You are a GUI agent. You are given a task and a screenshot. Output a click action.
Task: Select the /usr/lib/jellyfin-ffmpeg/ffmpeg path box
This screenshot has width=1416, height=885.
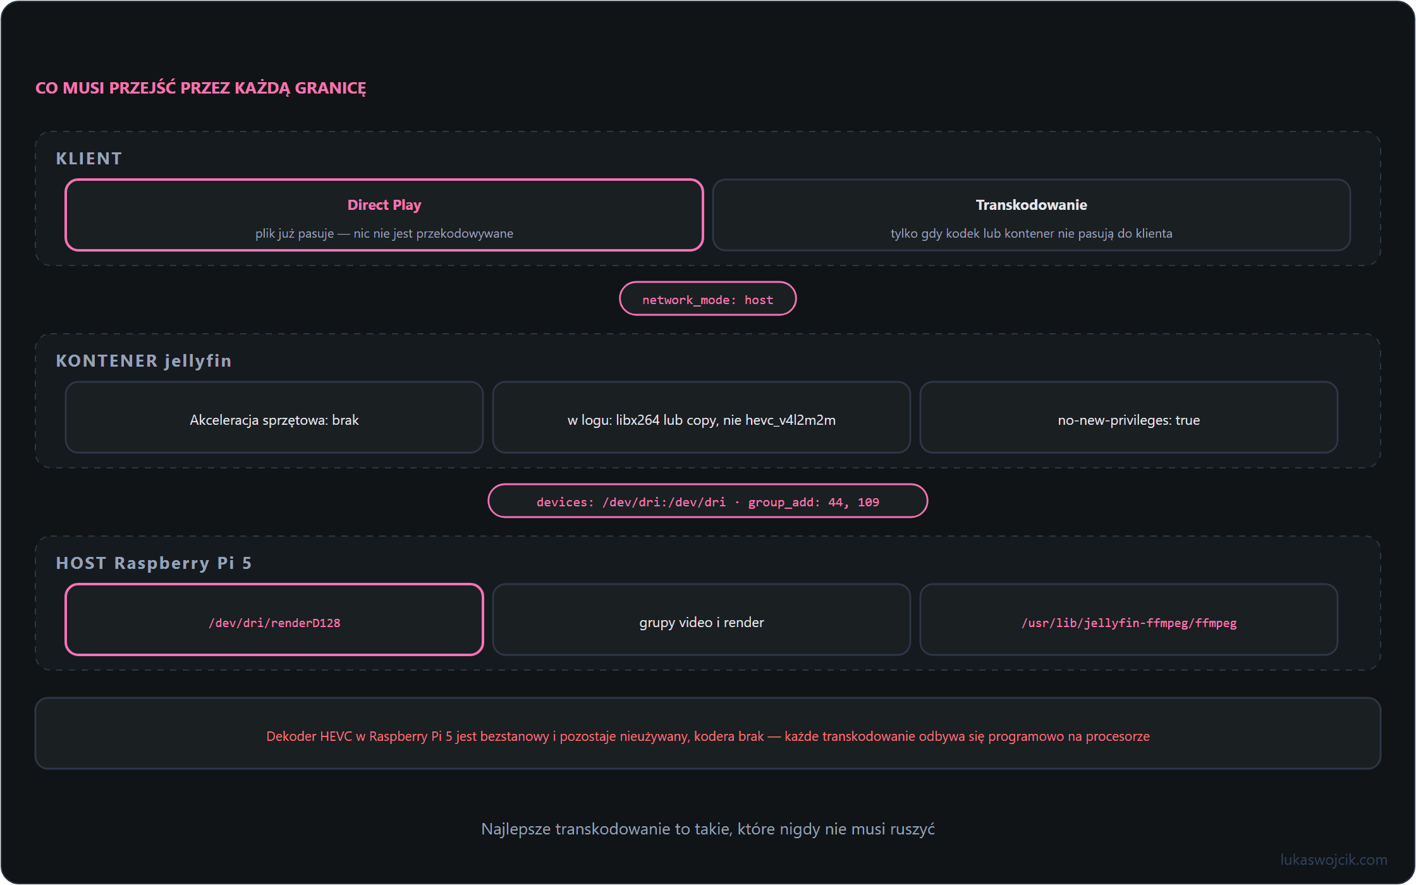1129,619
